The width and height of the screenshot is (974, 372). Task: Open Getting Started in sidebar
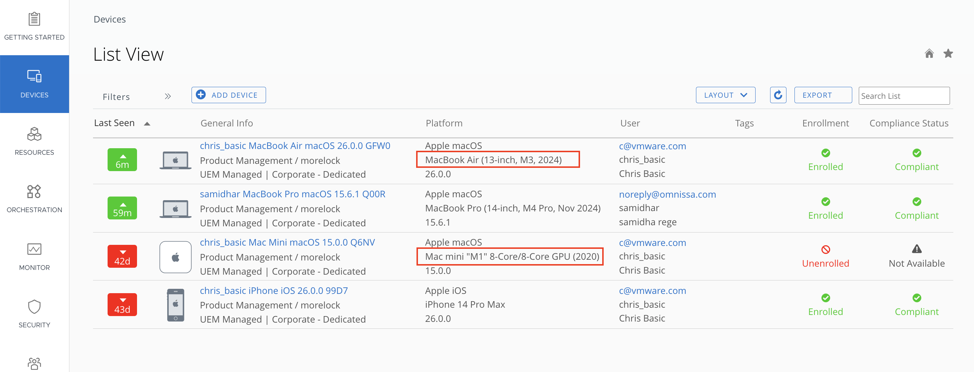pos(35,27)
